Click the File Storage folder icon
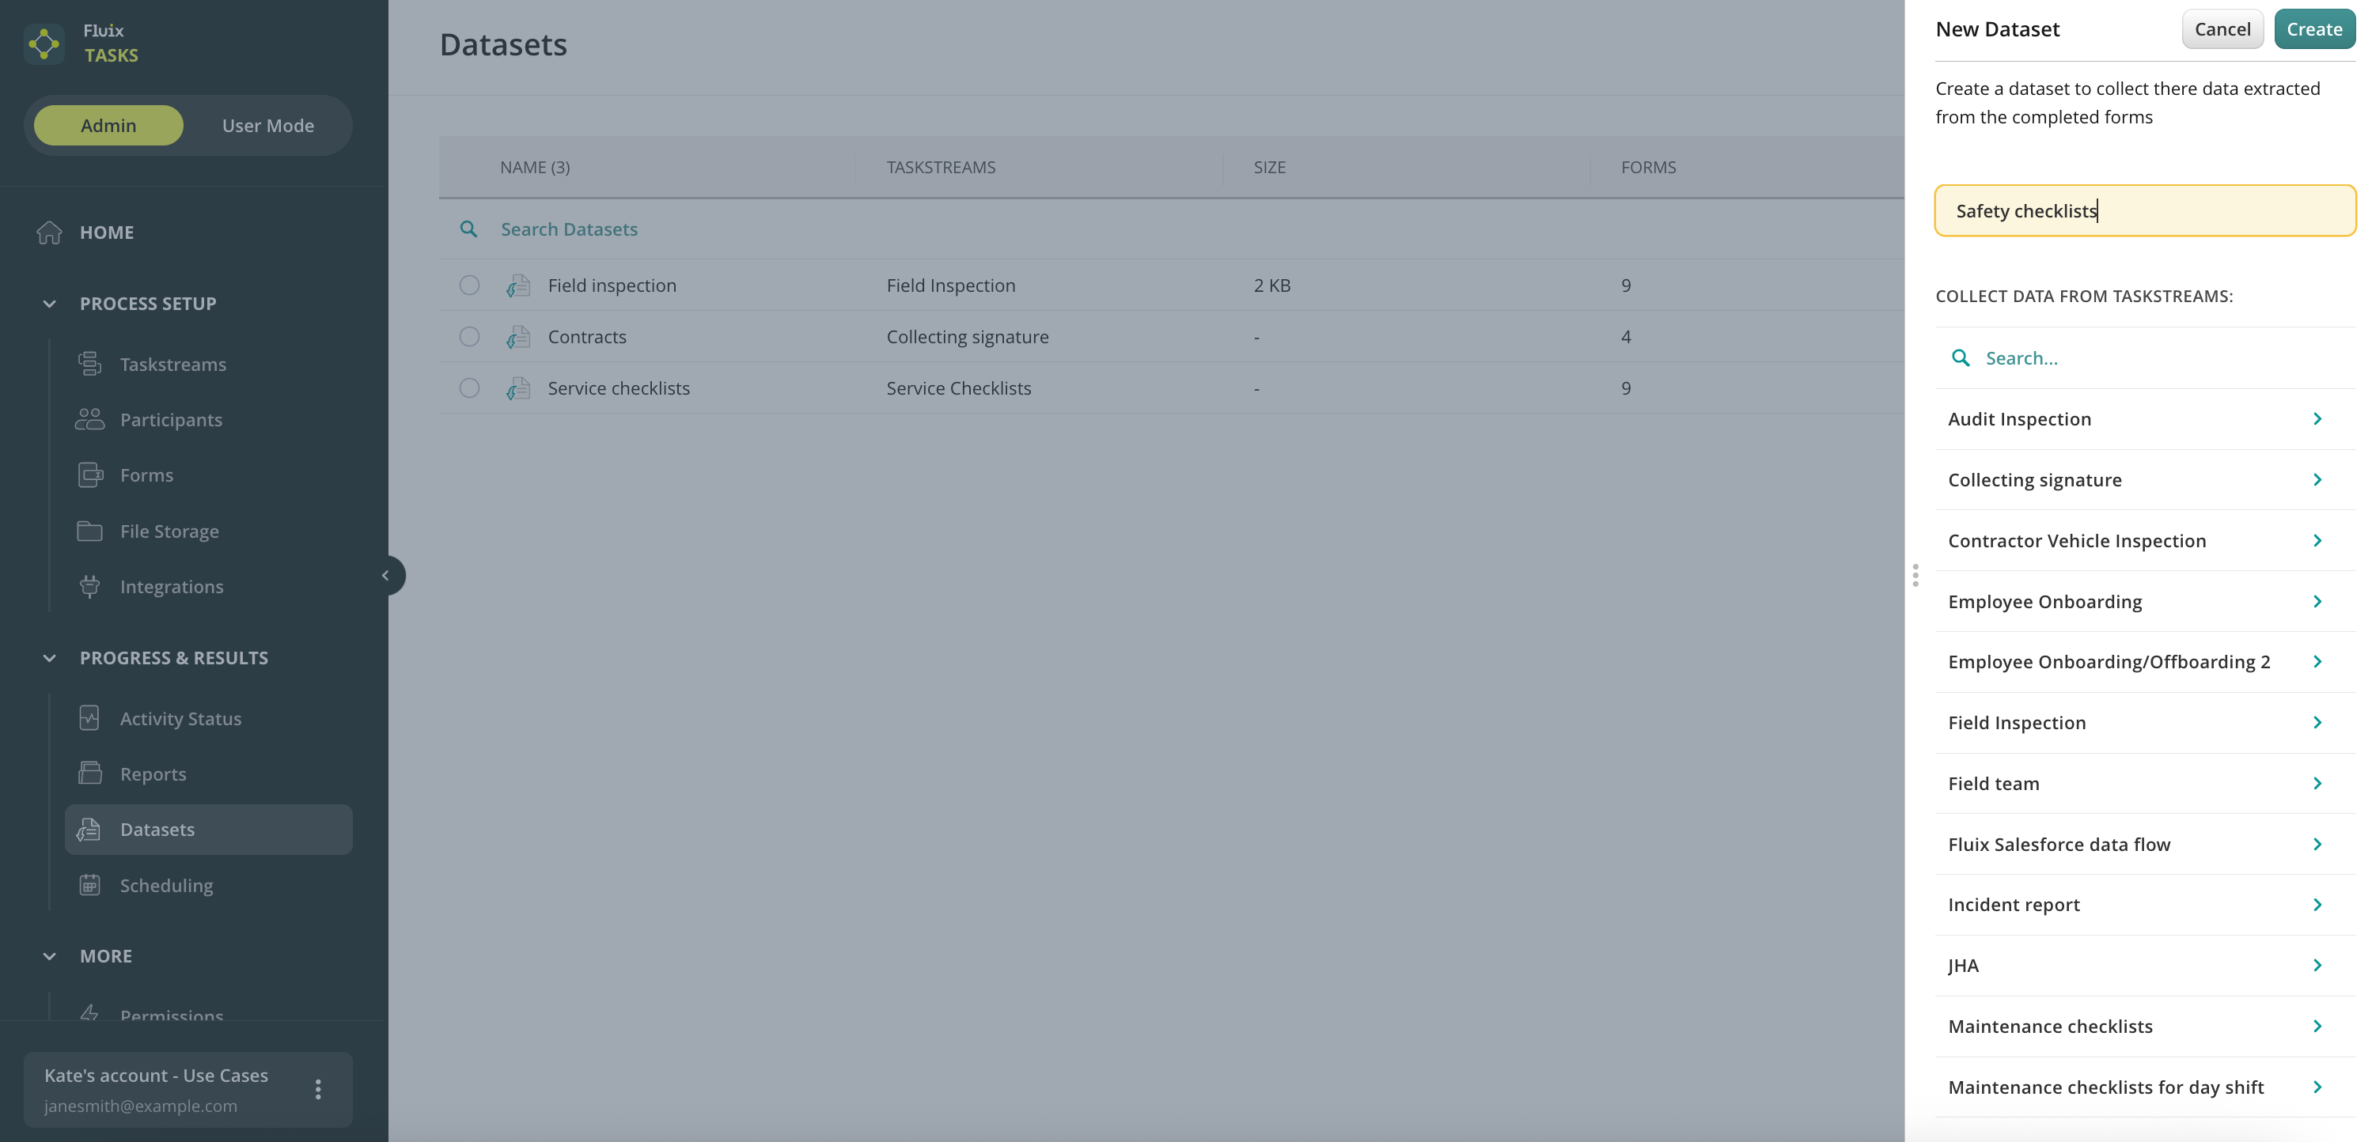The image size is (2372, 1142). 89,531
